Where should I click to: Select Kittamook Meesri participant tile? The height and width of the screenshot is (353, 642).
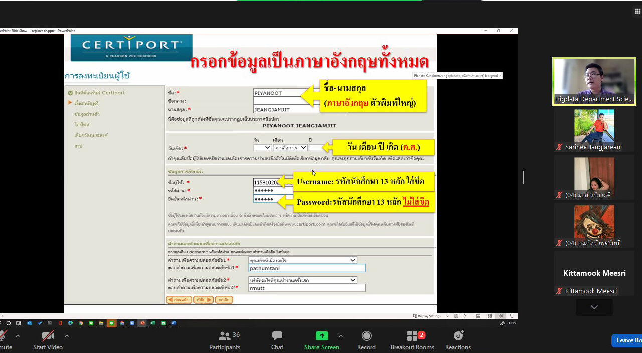click(x=594, y=274)
